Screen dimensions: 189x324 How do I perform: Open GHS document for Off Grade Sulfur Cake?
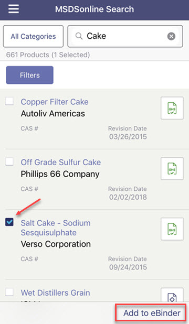(x=172, y=168)
